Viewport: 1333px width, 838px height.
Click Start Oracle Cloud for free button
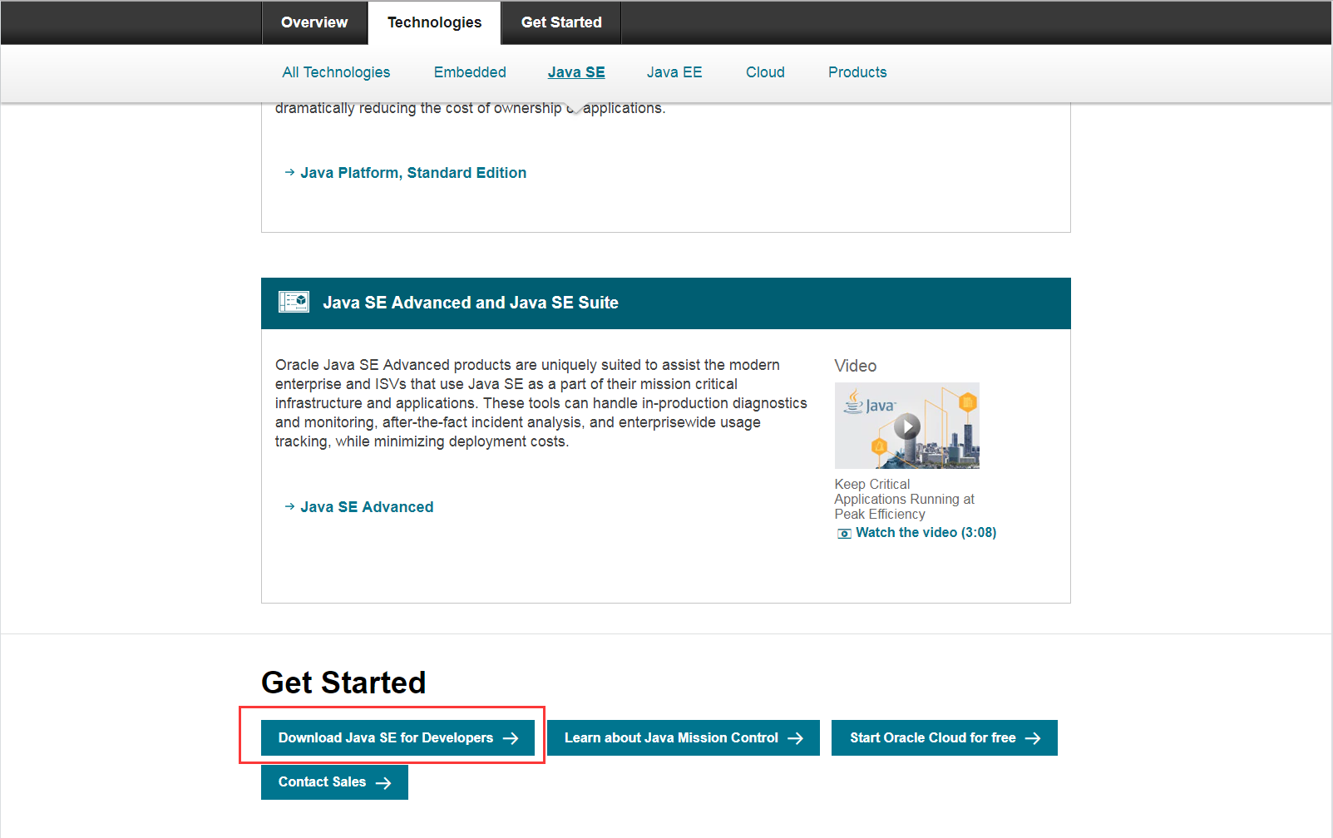[945, 738]
